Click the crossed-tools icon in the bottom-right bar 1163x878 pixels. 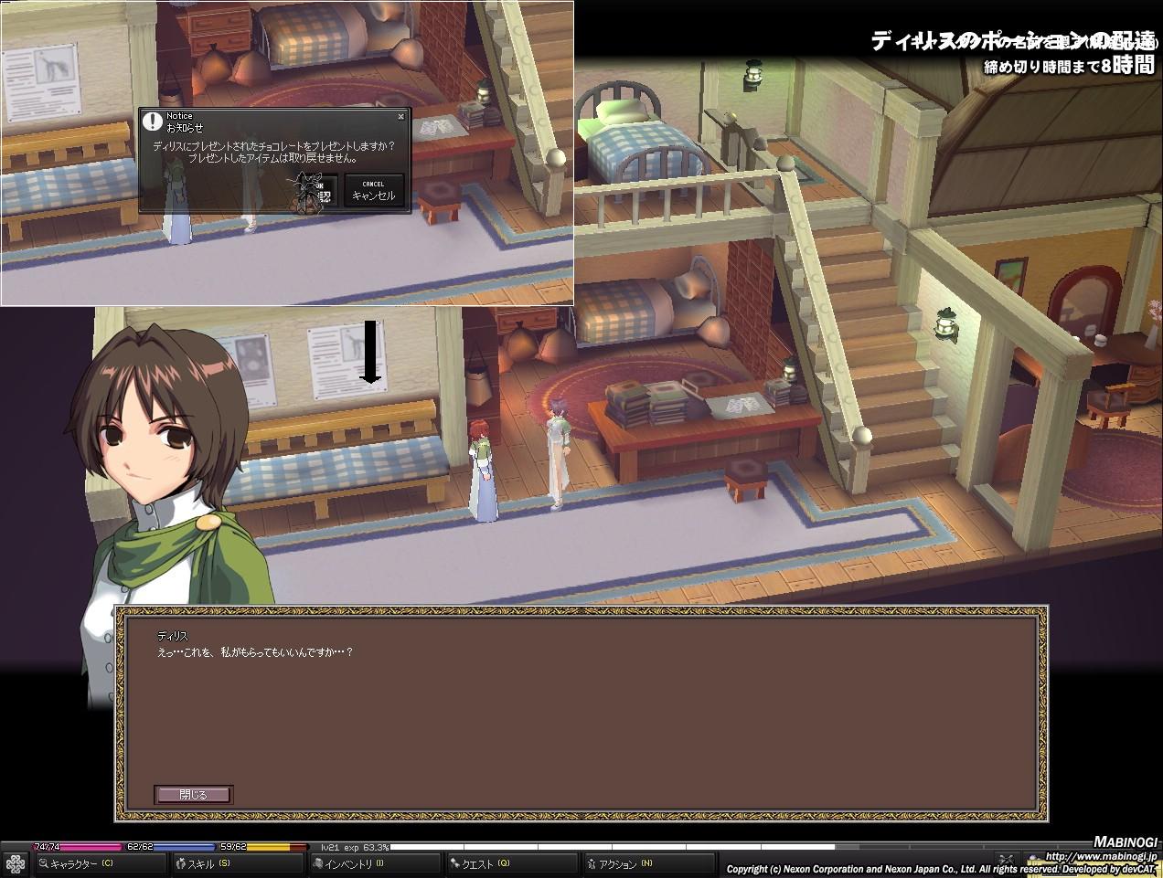1007,860
